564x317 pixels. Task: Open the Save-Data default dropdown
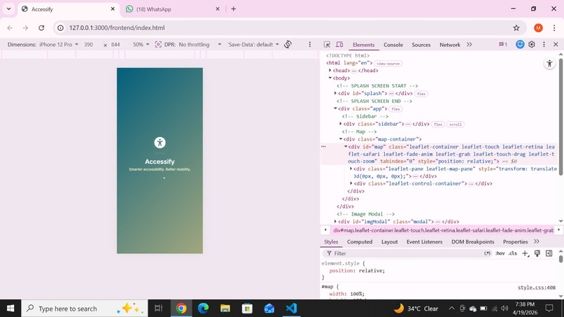click(x=253, y=45)
